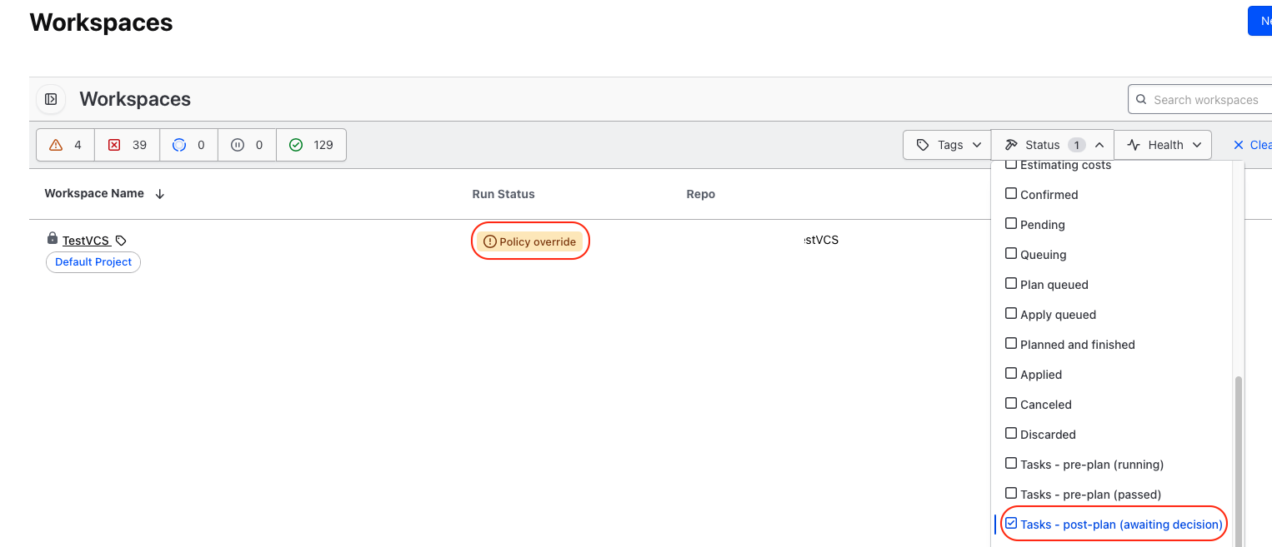The width and height of the screenshot is (1272, 547).
Task: Open the Tags filter dropdown
Action: (x=947, y=145)
